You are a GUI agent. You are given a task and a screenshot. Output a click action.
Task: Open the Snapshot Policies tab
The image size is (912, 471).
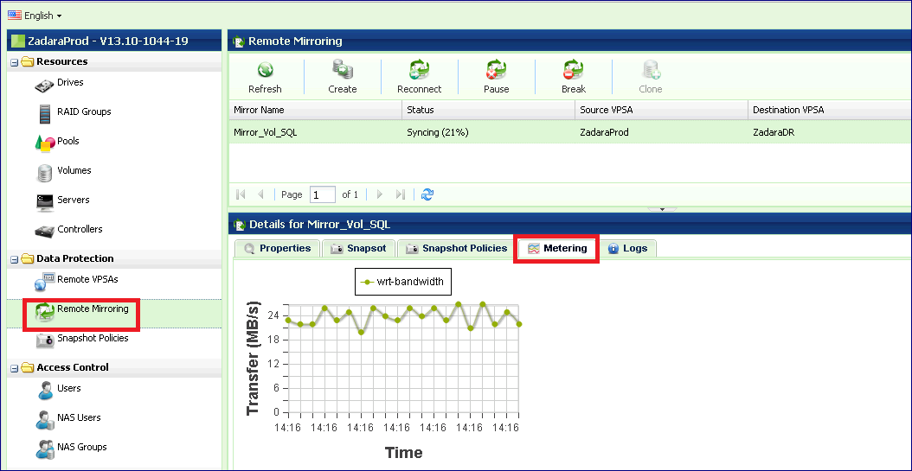click(x=457, y=249)
